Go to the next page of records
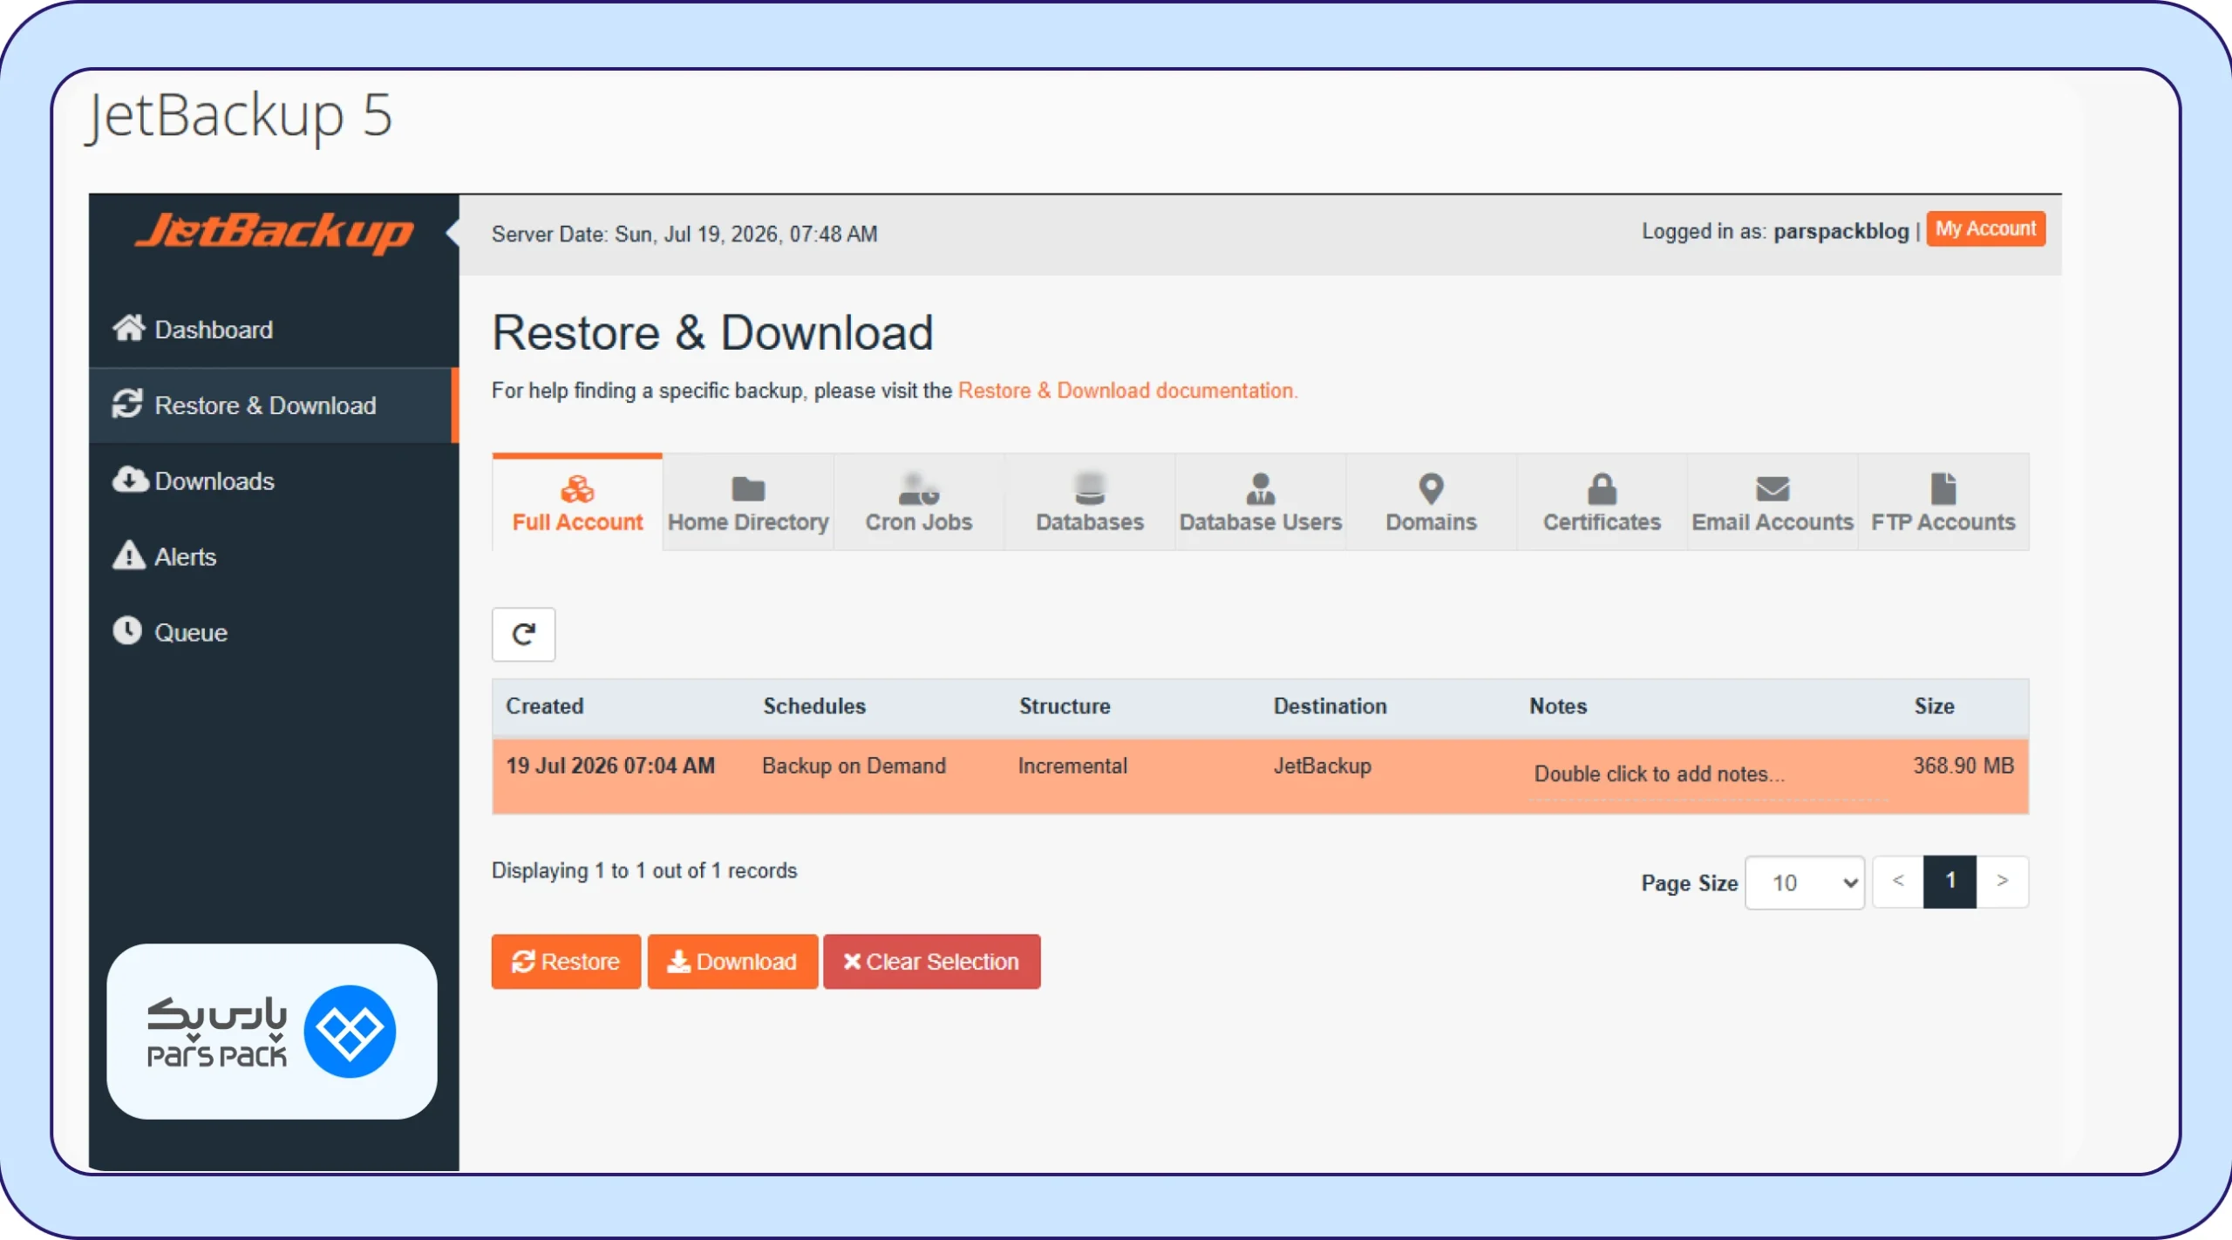Viewport: 2232px width, 1240px height. click(x=2003, y=882)
